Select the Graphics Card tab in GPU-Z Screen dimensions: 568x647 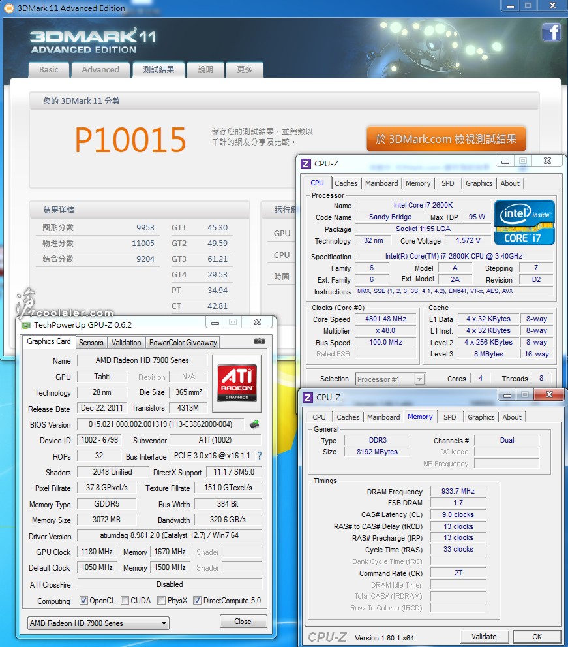coord(49,341)
